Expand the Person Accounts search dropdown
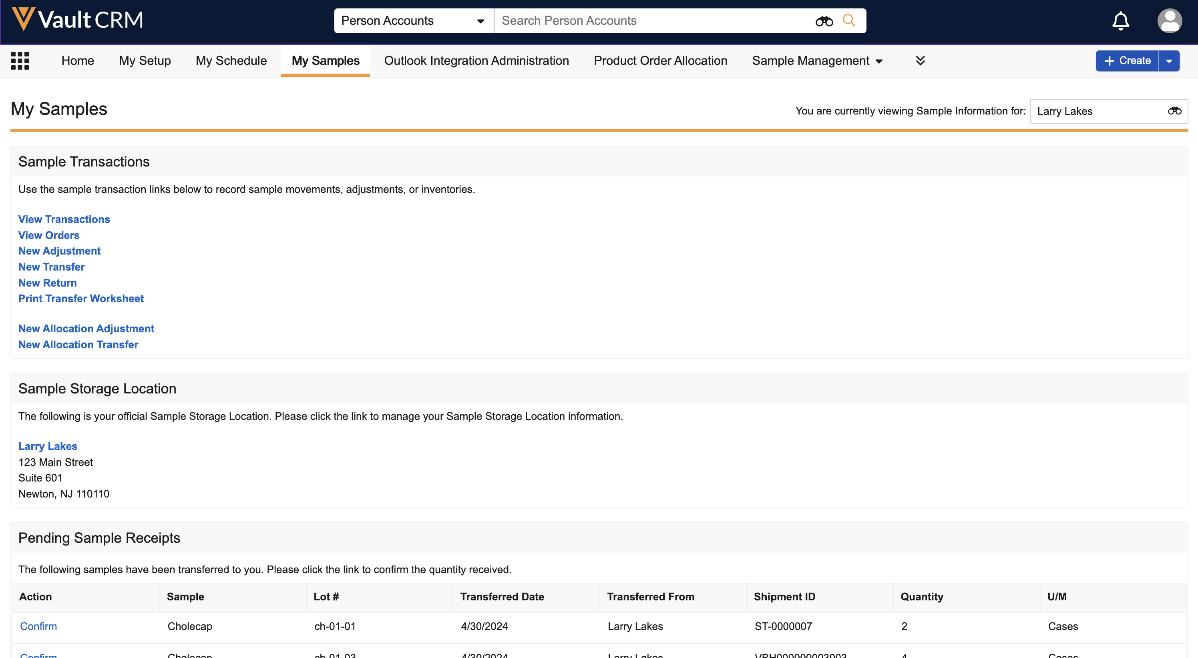Screen dimensions: 1198x658 [480, 21]
